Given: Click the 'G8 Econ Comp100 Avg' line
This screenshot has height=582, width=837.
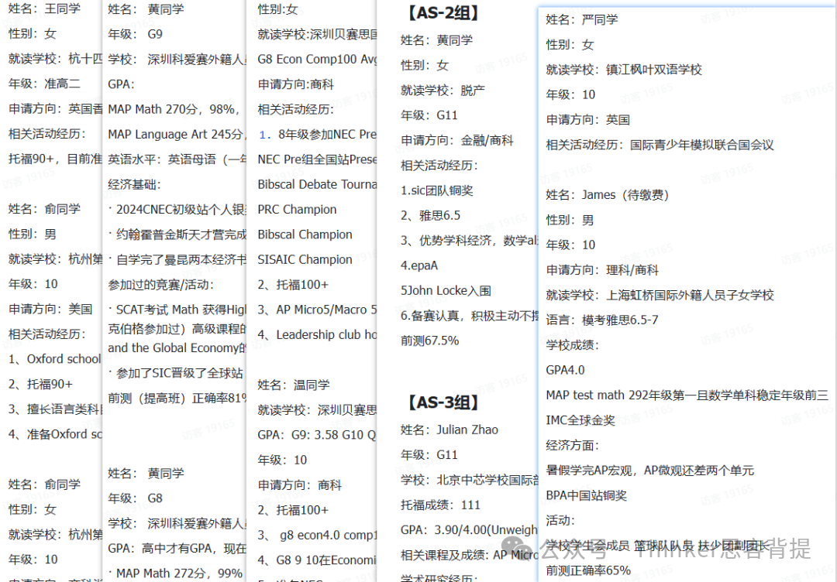Looking at the screenshot, I should 317,59.
